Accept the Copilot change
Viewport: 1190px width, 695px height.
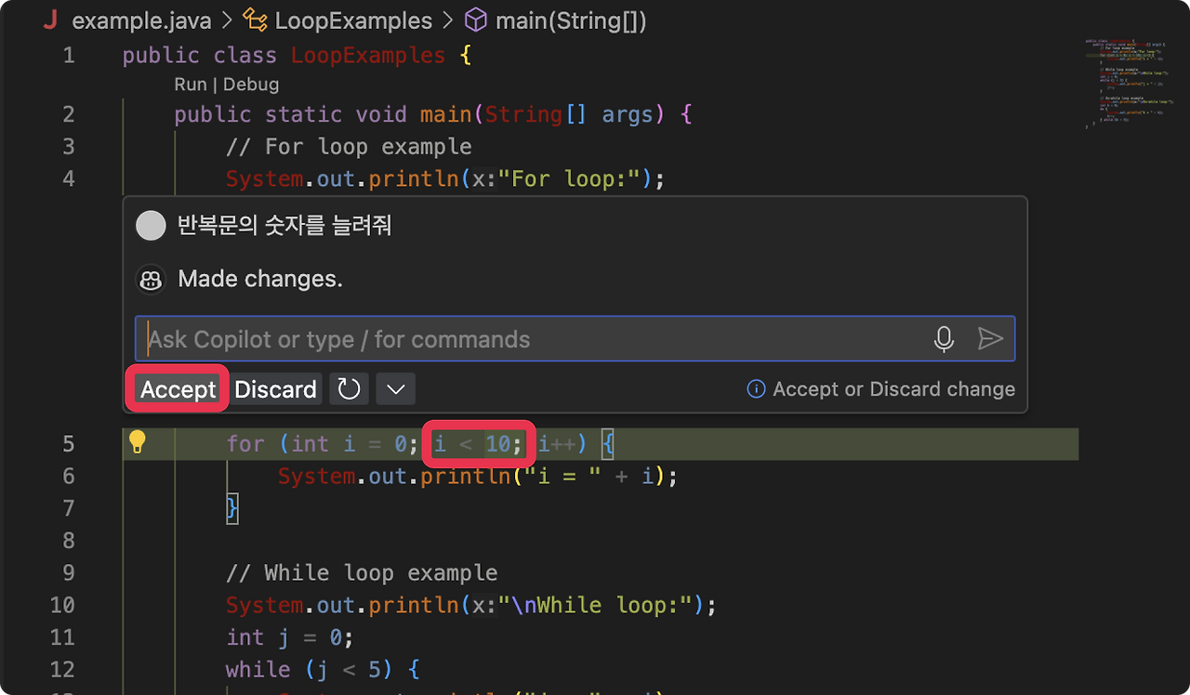[177, 388]
